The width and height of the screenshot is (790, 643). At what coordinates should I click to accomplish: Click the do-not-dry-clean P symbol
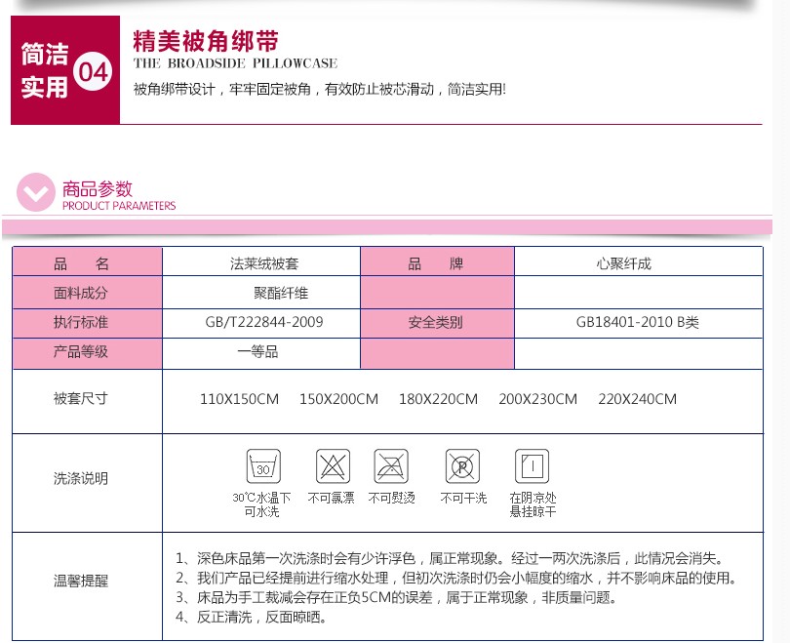coord(462,466)
